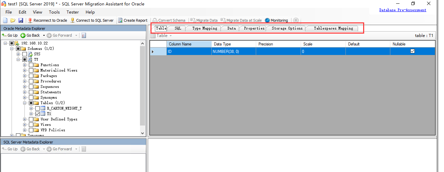Click the TY schema icon
This screenshot has height=172, width=444.
[x=30, y=59]
